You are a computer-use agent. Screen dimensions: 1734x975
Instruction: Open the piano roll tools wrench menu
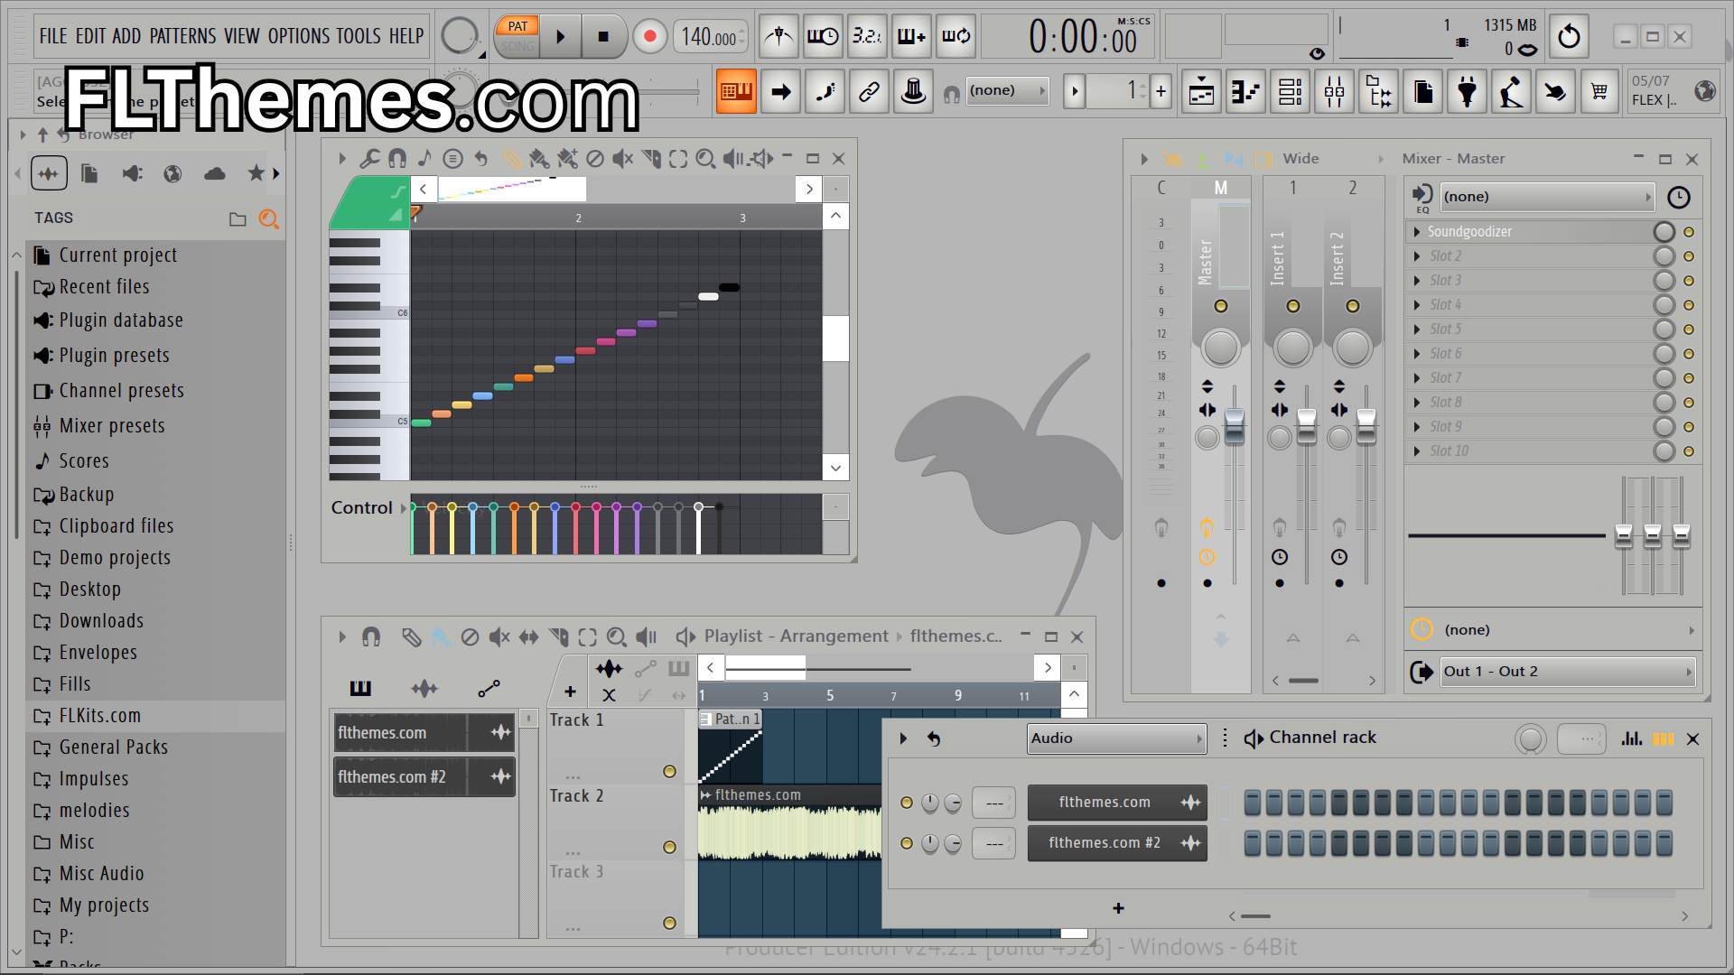pyautogui.click(x=369, y=160)
